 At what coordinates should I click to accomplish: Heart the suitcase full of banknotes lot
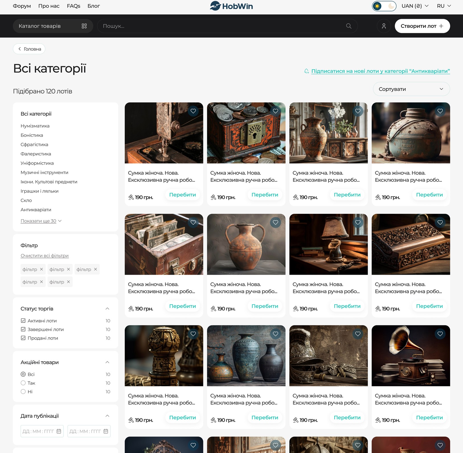(x=193, y=223)
